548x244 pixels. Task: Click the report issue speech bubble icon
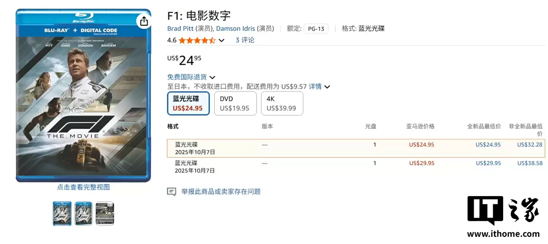pyautogui.click(x=172, y=191)
